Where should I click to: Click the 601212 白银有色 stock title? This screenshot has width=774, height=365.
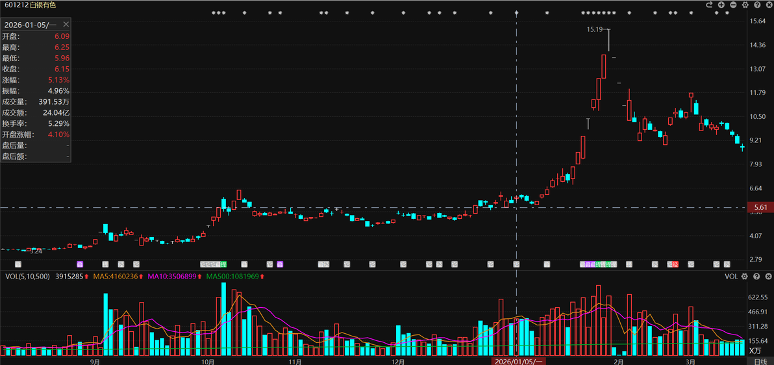(x=29, y=5)
